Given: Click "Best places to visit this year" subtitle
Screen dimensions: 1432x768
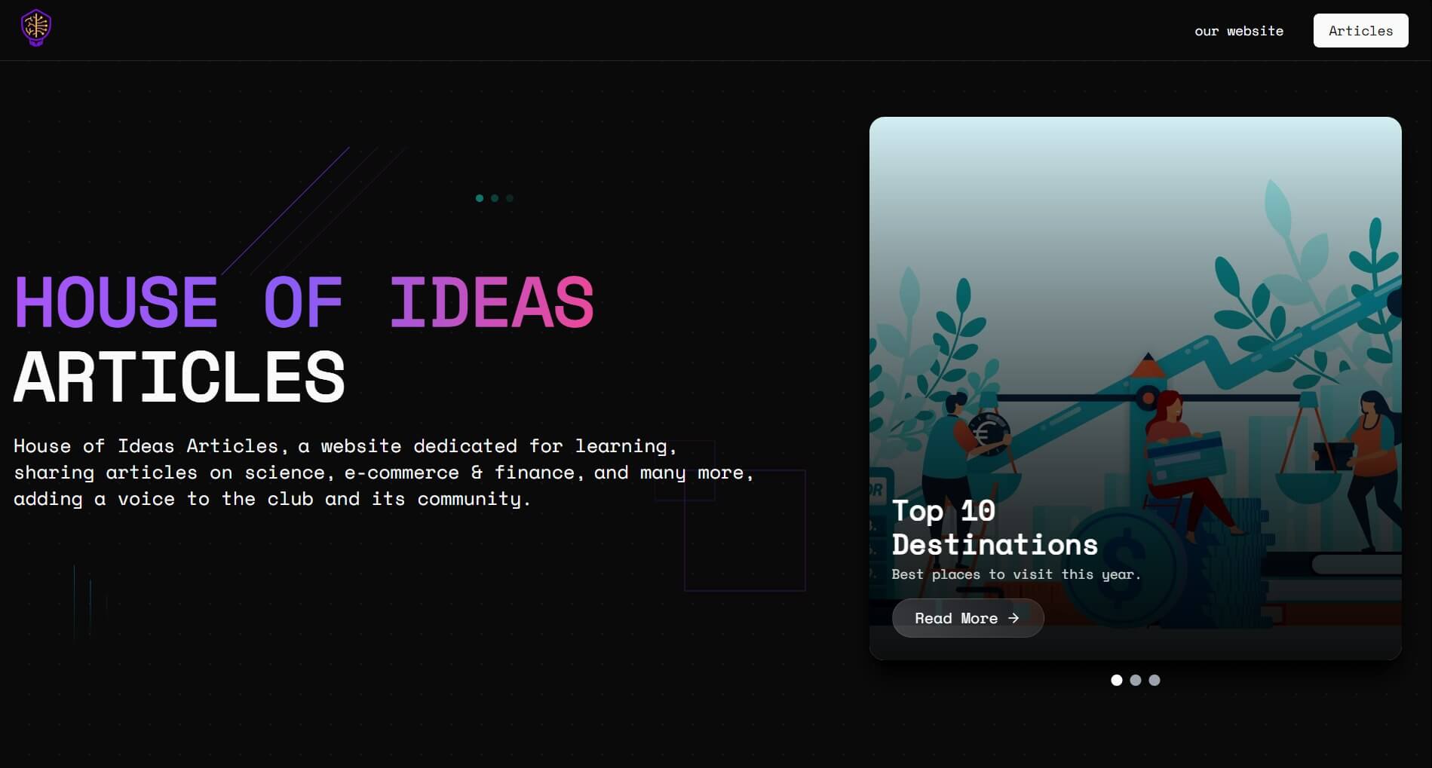Looking at the screenshot, I should 1016,574.
